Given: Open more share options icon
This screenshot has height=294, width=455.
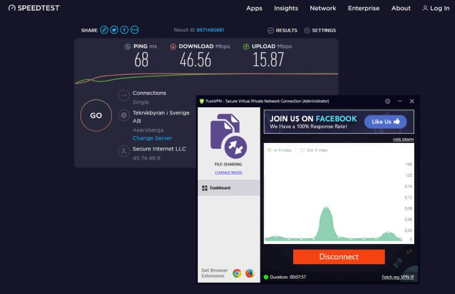Looking at the screenshot, I should [135, 30].
